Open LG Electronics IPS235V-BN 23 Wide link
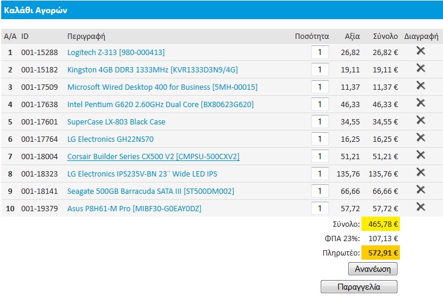Image resolution: width=443 pixels, height=304 pixels. click(142, 174)
